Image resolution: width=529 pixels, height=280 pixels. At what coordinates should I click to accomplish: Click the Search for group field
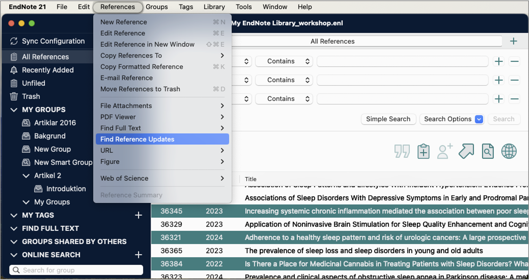76,270
